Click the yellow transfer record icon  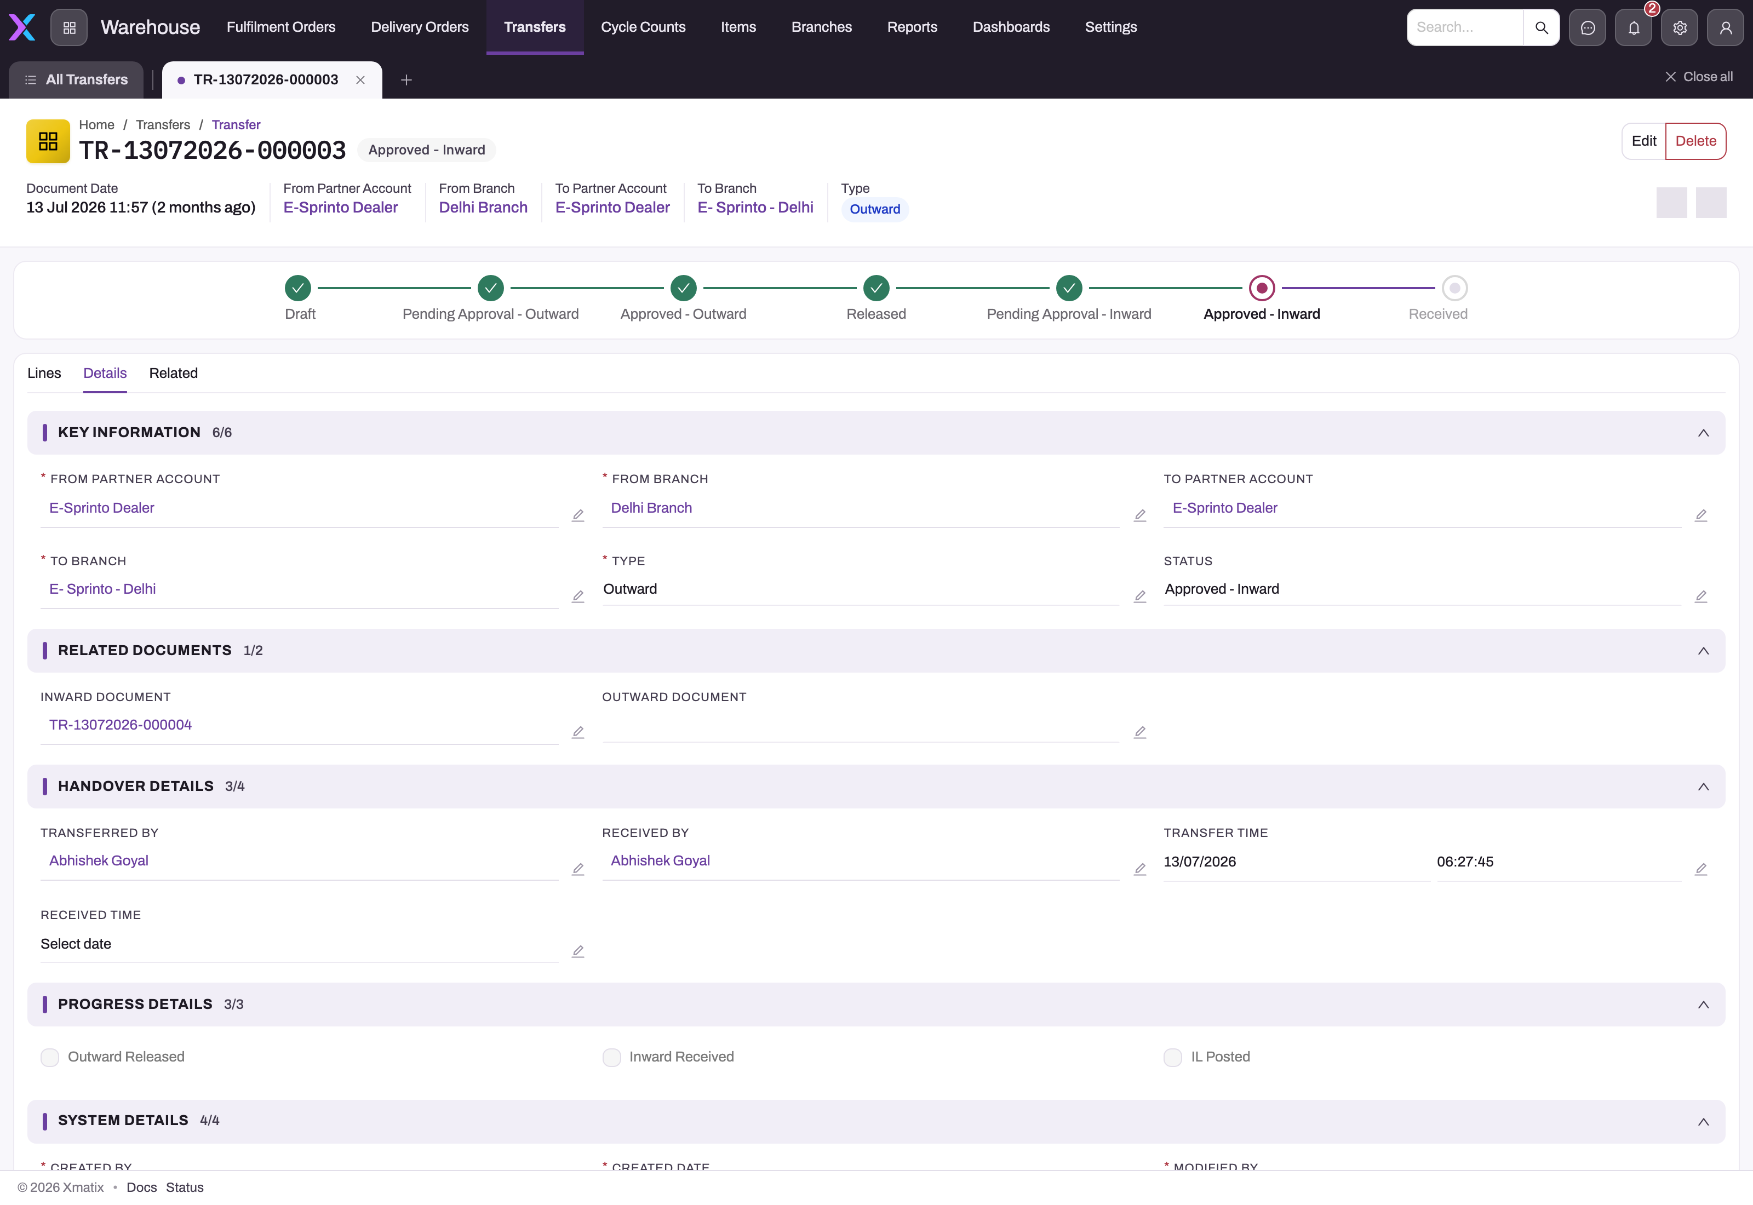coord(48,141)
